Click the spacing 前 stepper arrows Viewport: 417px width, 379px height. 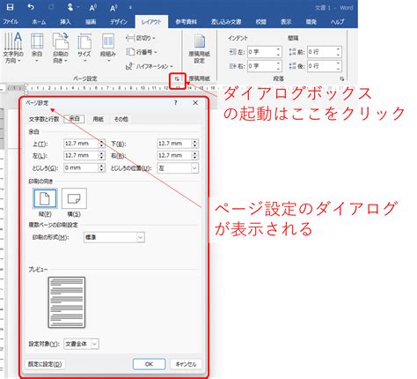coord(339,52)
